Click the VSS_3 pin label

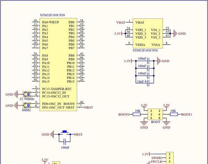(155, 37)
